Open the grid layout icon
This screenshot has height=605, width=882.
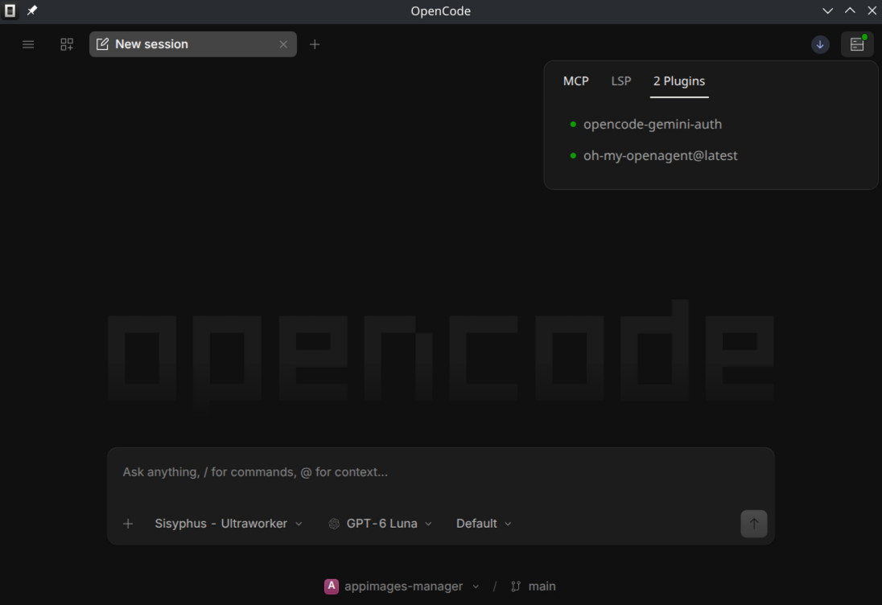[67, 44]
